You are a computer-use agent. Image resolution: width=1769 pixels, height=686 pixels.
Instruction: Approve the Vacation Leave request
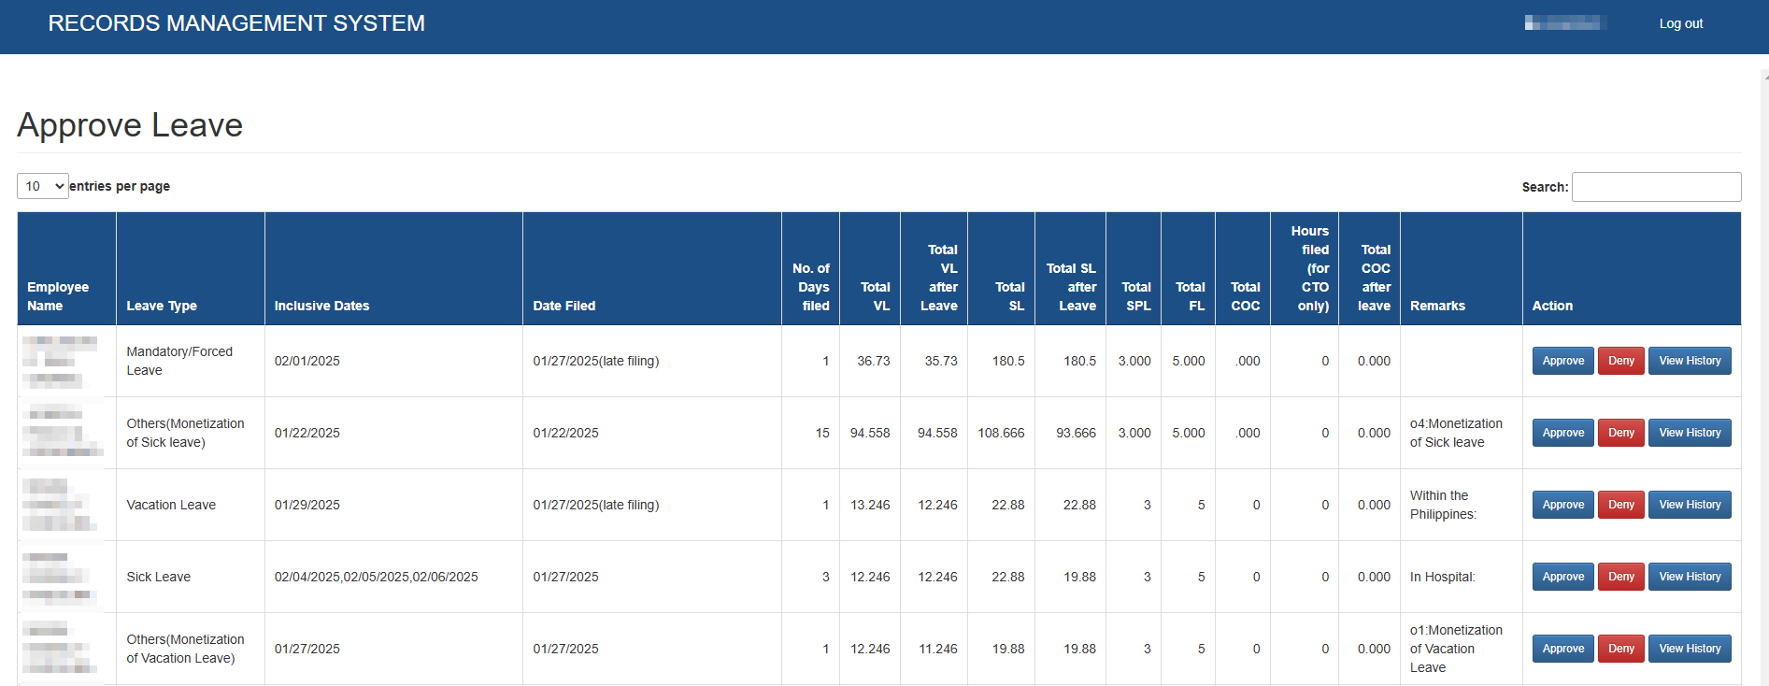pos(1562,505)
